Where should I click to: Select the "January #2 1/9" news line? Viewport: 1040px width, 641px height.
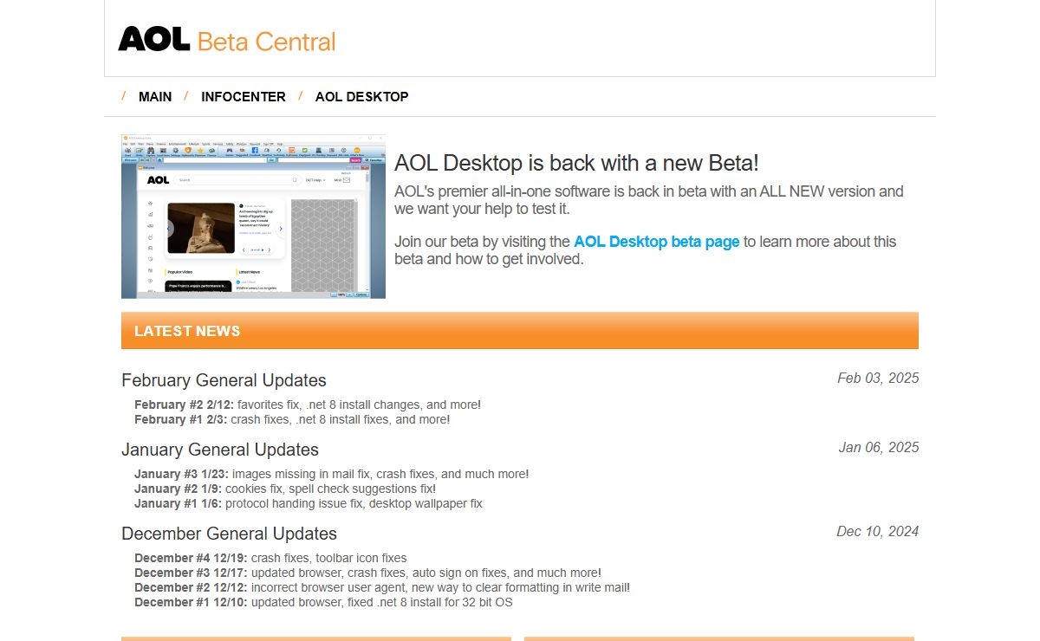[x=285, y=489]
